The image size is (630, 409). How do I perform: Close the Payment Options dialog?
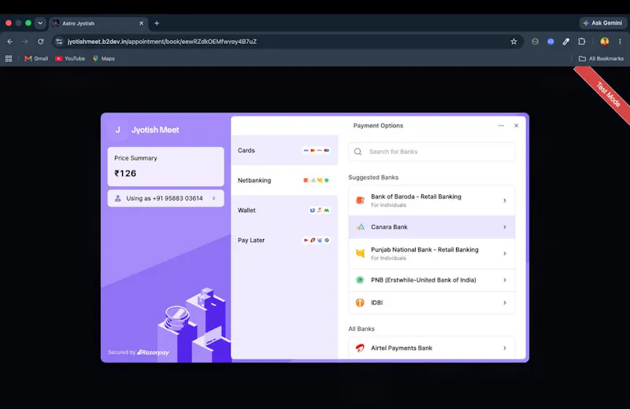[x=517, y=126]
